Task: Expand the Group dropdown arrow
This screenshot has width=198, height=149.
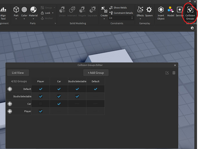Action: [54, 8]
